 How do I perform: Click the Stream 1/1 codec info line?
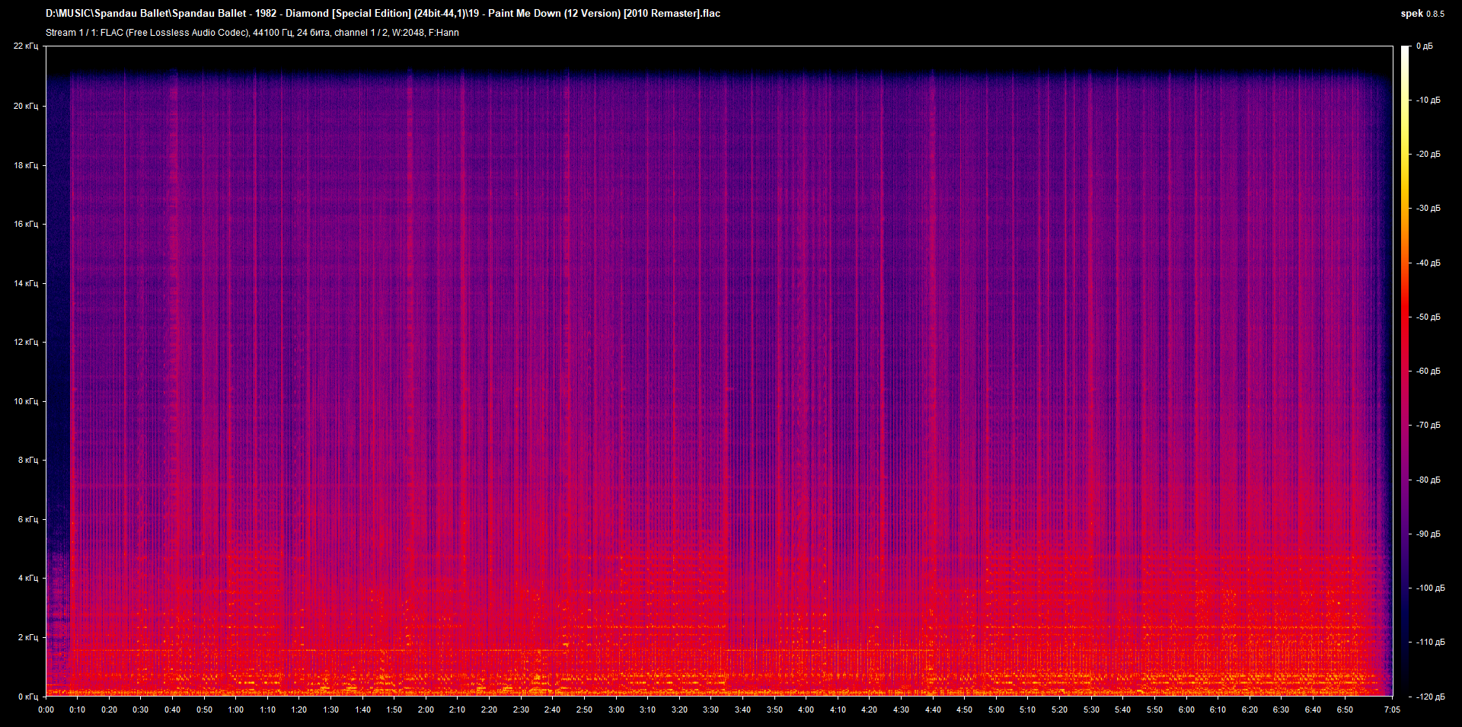(x=252, y=33)
